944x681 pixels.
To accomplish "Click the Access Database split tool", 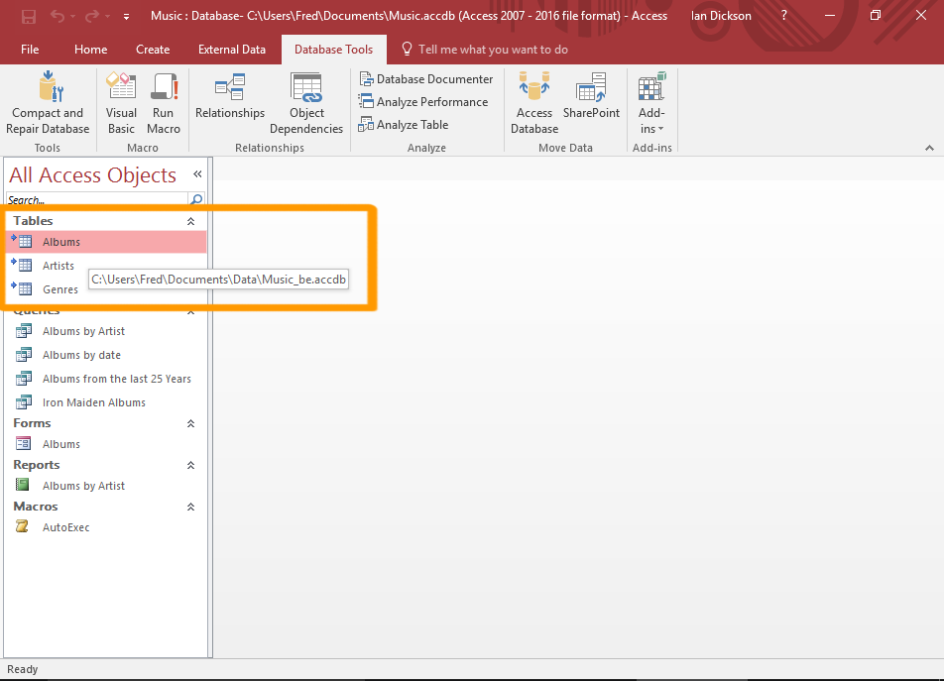I will pos(534,103).
